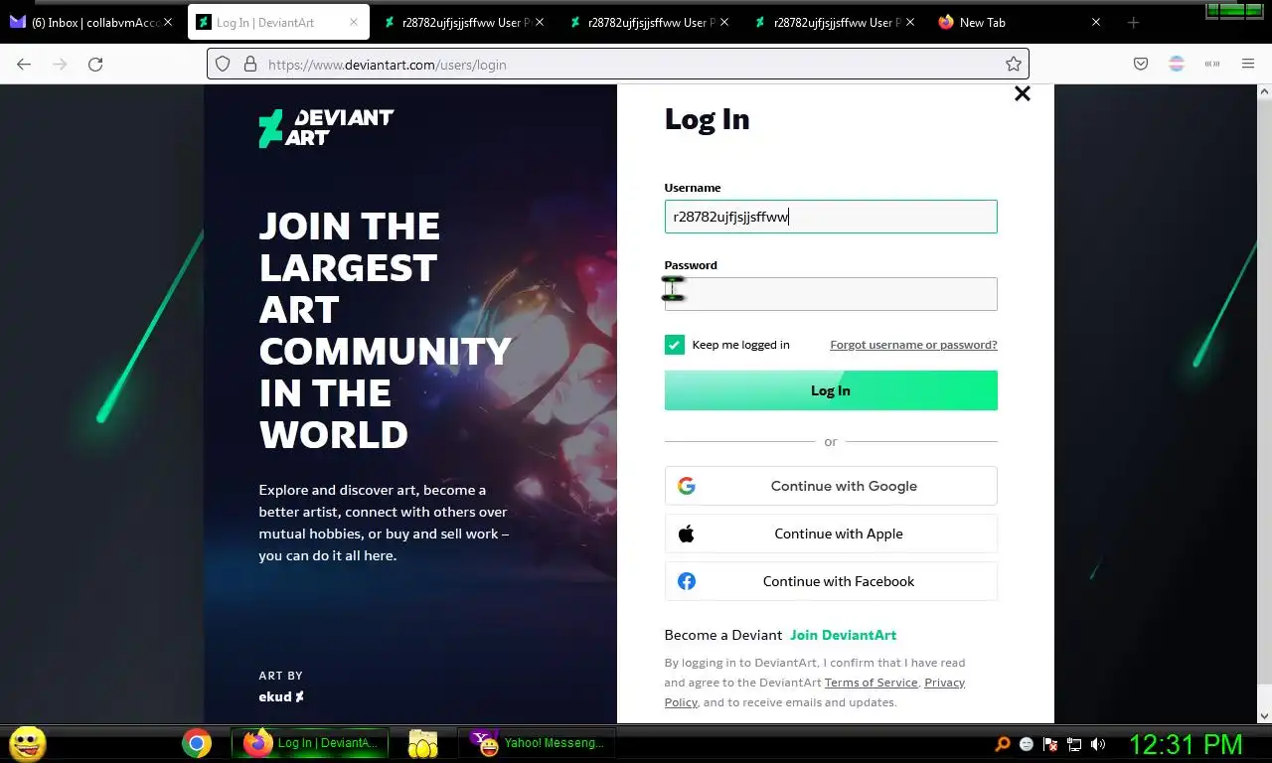Open the Pocket save icon
Viewport: 1272px width, 763px height.
coord(1141,64)
